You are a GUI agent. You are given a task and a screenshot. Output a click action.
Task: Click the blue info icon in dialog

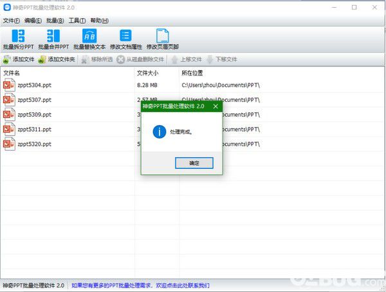click(x=160, y=132)
